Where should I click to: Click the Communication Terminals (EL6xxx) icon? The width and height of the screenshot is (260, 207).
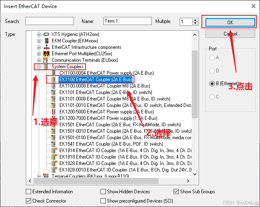pos(46,60)
